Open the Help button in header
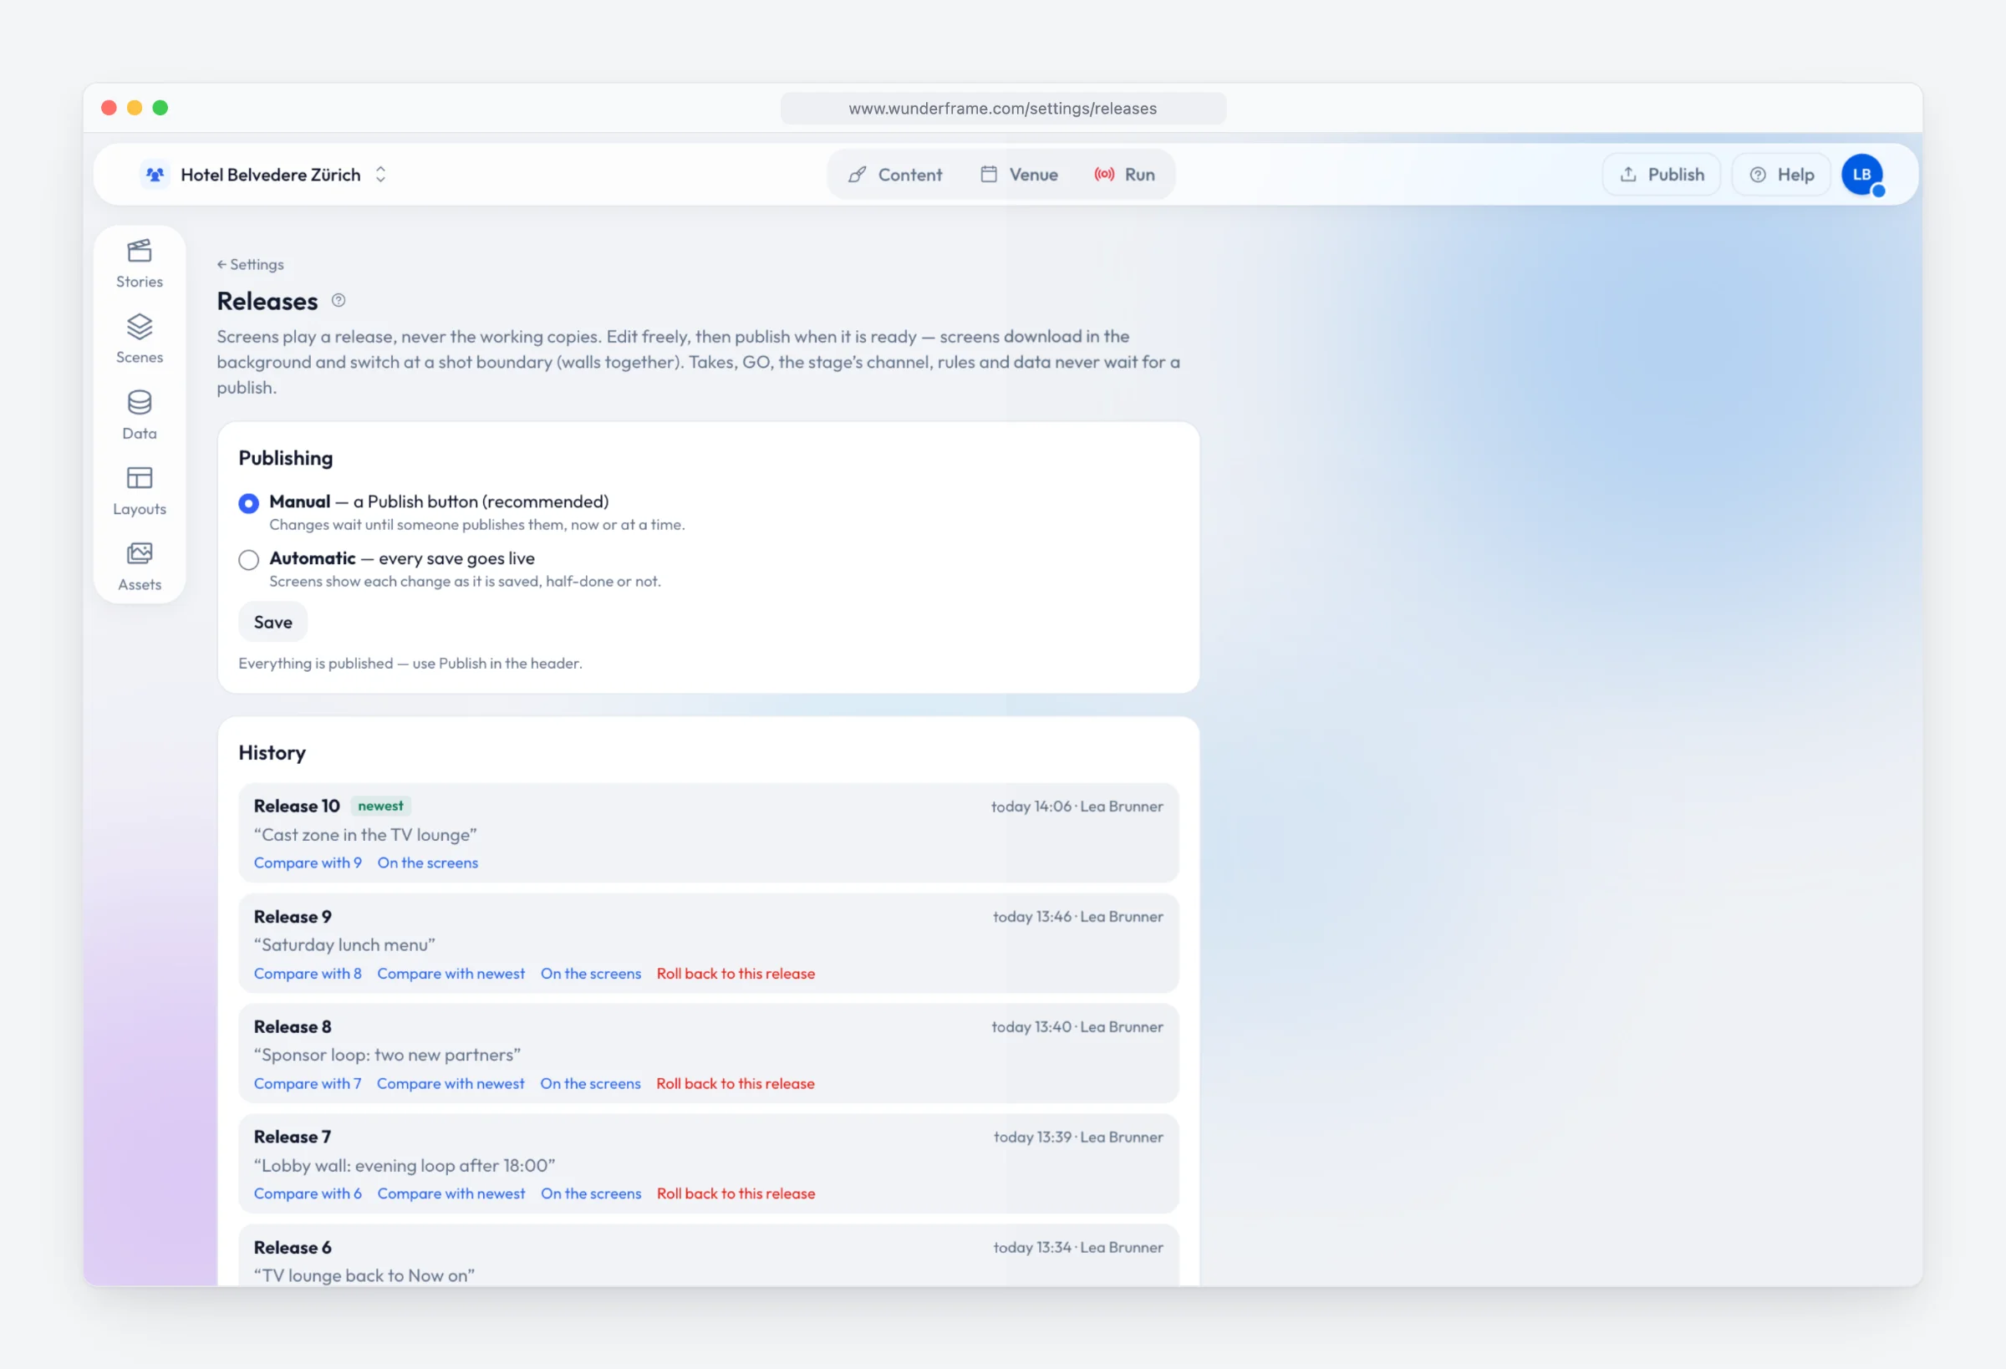Viewport: 2006px width, 1369px height. tap(1780, 175)
